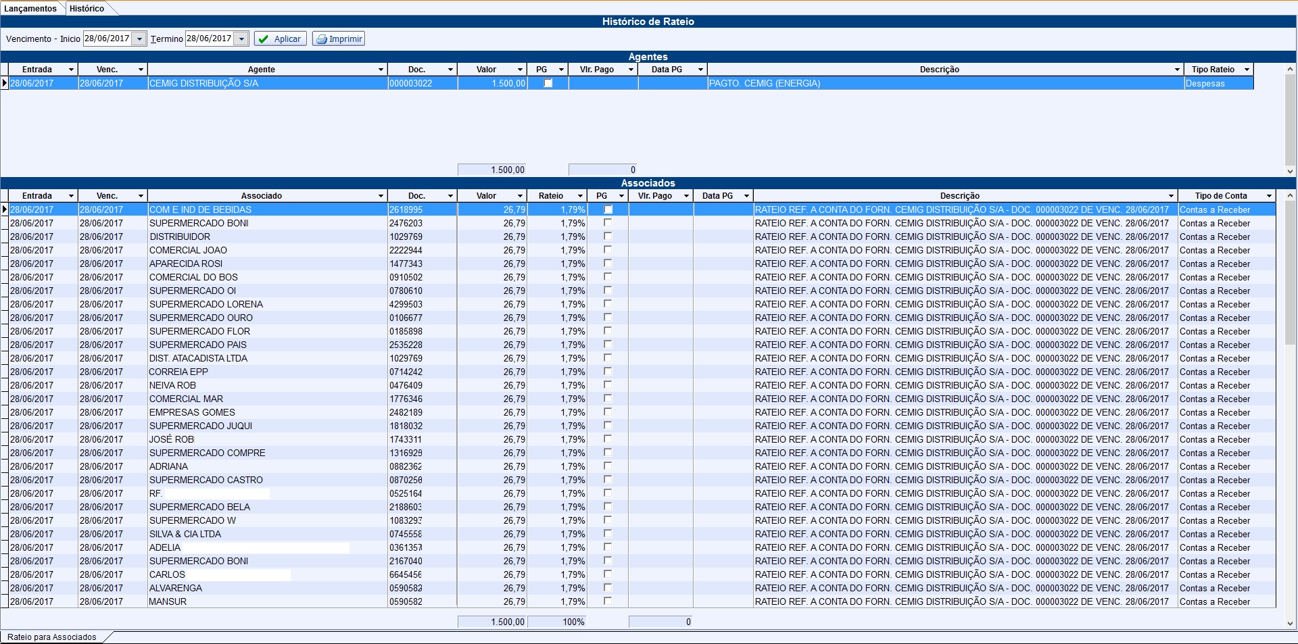Screen dimensions: 1298x644
Task: Check PG box for APARECIDA ROSI
Action: 608,264
